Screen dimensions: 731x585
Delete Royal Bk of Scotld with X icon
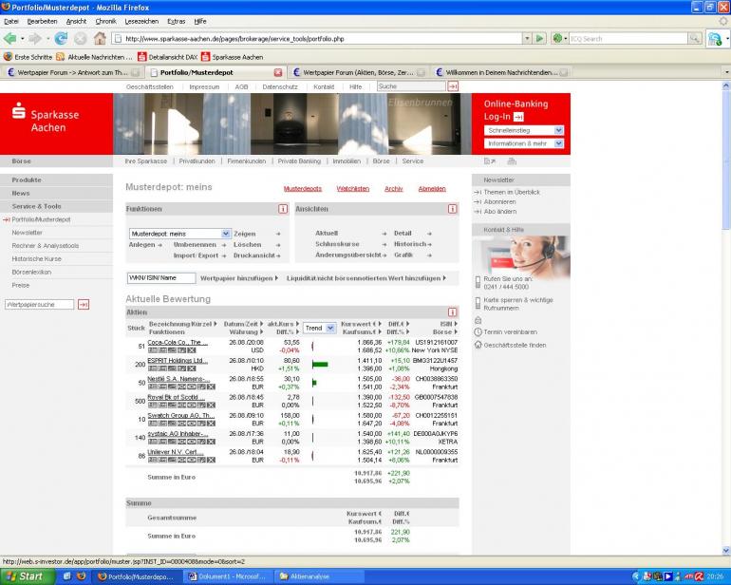point(211,405)
